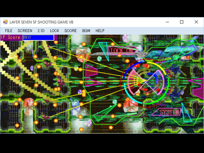Open the BGM menu
The image size is (204, 153).
click(x=86, y=31)
